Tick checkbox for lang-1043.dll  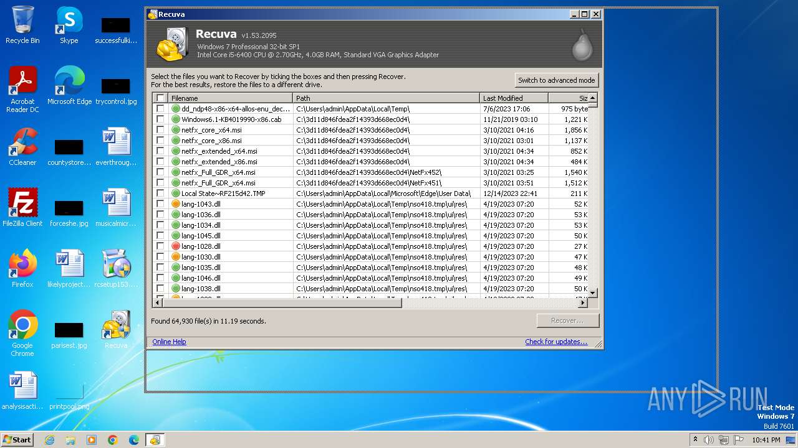(x=160, y=204)
